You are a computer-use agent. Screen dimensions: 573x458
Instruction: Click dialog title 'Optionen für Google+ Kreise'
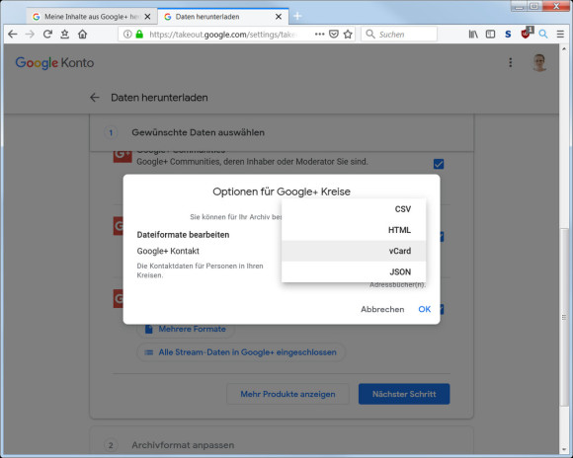(282, 191)
